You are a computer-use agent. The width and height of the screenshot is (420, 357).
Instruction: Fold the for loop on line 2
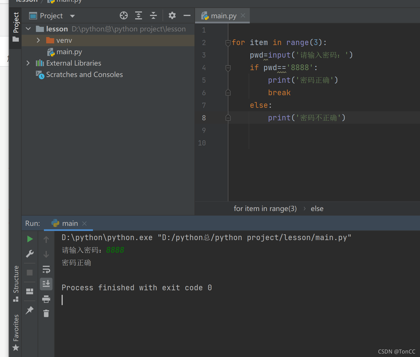[x=228, y=43]
